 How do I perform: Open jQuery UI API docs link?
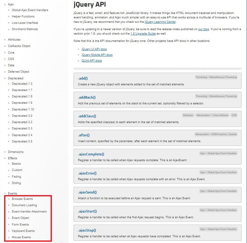pos(94,49)
